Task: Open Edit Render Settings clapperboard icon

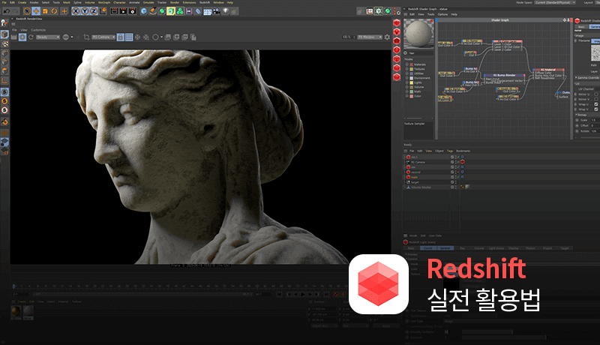Action: [133, 11]
